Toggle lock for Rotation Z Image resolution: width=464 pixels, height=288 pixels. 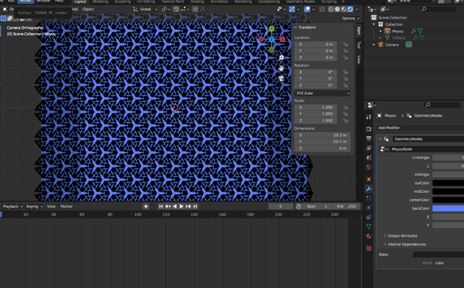345,85
